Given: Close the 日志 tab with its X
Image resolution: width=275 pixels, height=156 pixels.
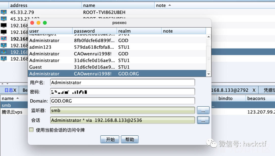Looking at the screenshot, I should point(15,90).
